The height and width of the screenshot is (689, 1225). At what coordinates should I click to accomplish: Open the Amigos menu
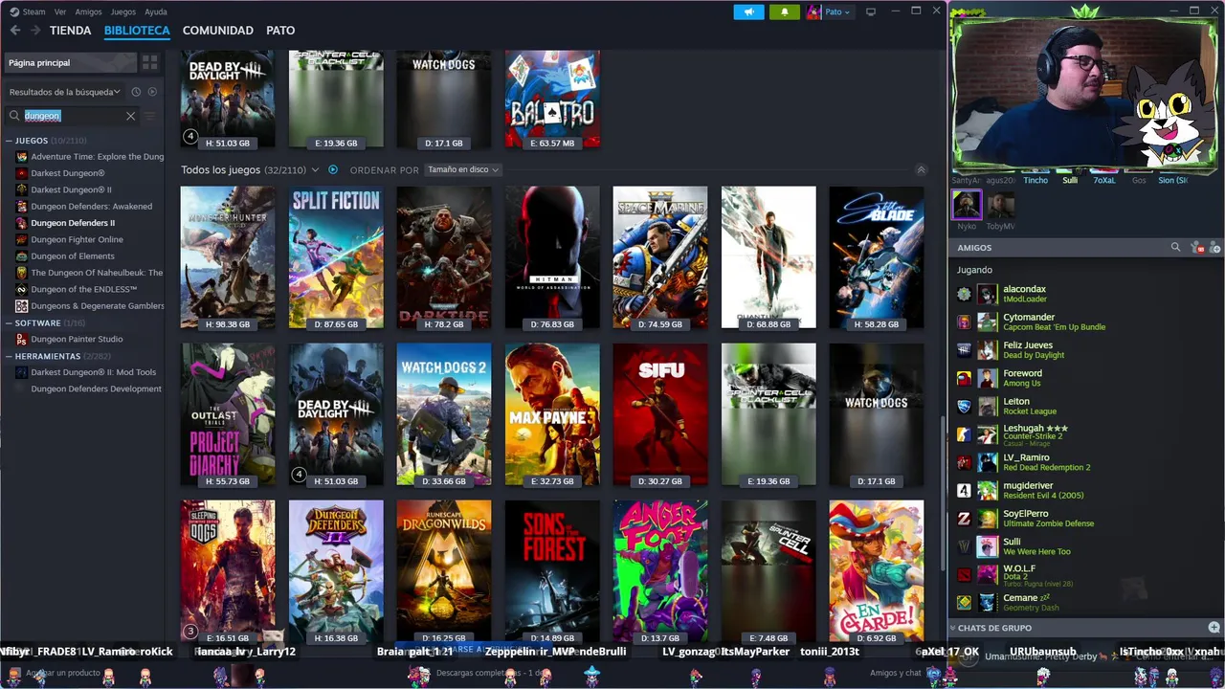(x=88, y=11)
